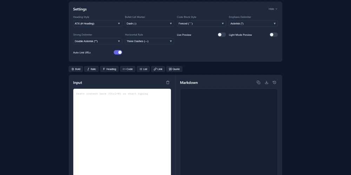Image resolution: width=351 pixels, height=175 pixels.
Task: Copy Markdown output to clipboard
Action: point(258,82)
